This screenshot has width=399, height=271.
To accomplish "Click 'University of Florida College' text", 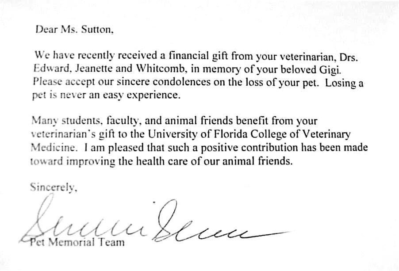I will [x=218, y=134].
